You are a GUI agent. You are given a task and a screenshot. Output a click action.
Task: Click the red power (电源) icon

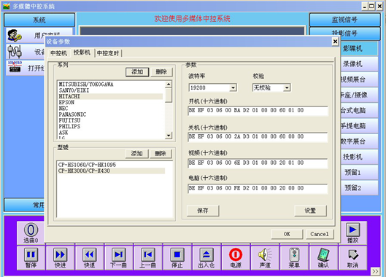point(236,254)
